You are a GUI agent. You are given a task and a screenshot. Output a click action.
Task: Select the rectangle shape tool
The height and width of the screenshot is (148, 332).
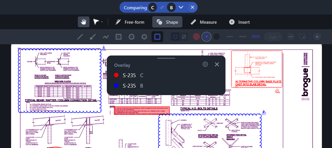click(119, 37)
